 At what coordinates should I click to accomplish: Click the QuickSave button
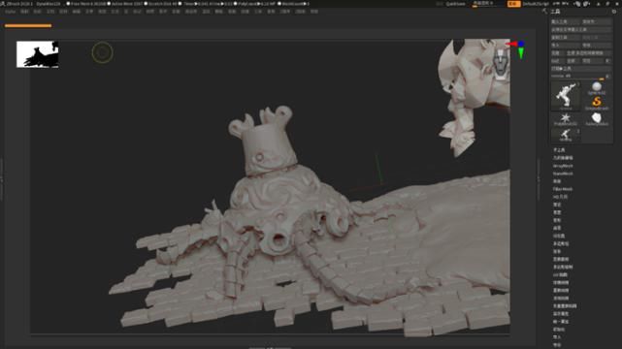click(455, 4)
